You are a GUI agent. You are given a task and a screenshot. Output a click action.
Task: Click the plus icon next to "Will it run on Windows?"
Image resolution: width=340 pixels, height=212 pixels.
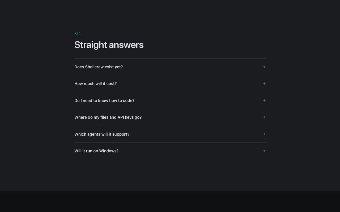264,151
